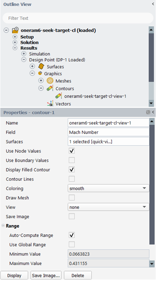The height and width of the screenshot is (283, 156).
Task: Expand the Setup tree node
Action: tap(15, 37)
